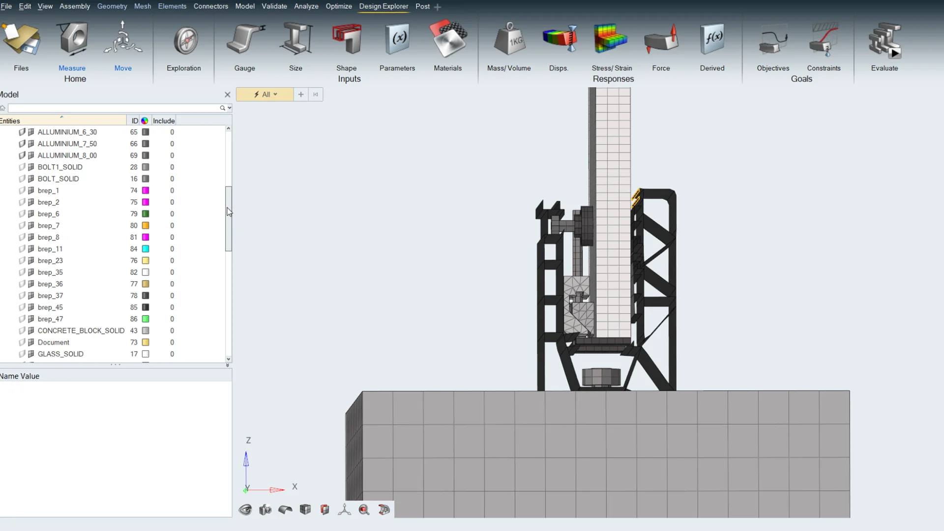Toggle visibility of Document component
This screenshot has width=944, height=531.
(22, 343)
